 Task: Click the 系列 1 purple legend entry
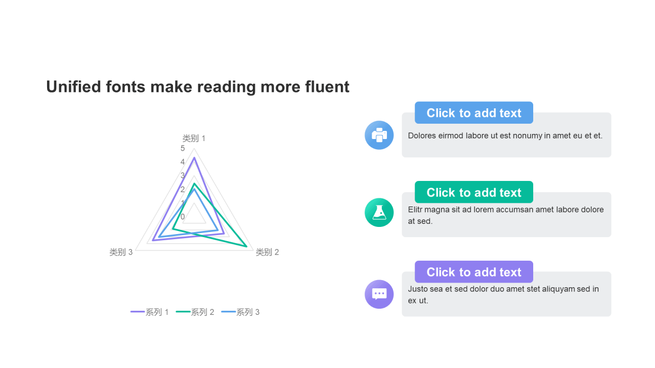(150, 312)
